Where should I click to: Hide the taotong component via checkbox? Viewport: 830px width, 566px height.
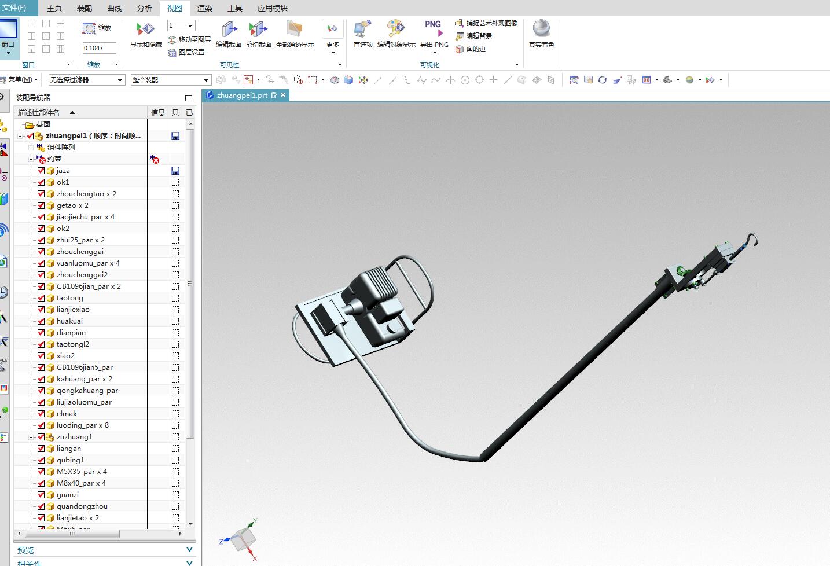(41, 298)
